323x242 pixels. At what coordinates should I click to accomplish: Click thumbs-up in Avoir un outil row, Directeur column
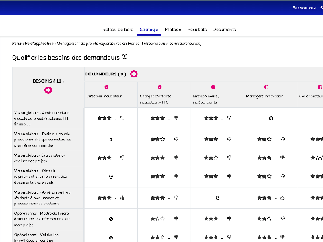pos(122,198)
